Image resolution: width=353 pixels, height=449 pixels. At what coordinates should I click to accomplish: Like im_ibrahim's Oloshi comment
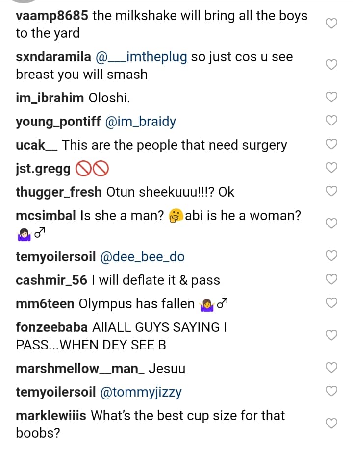(x=331, y=98)
